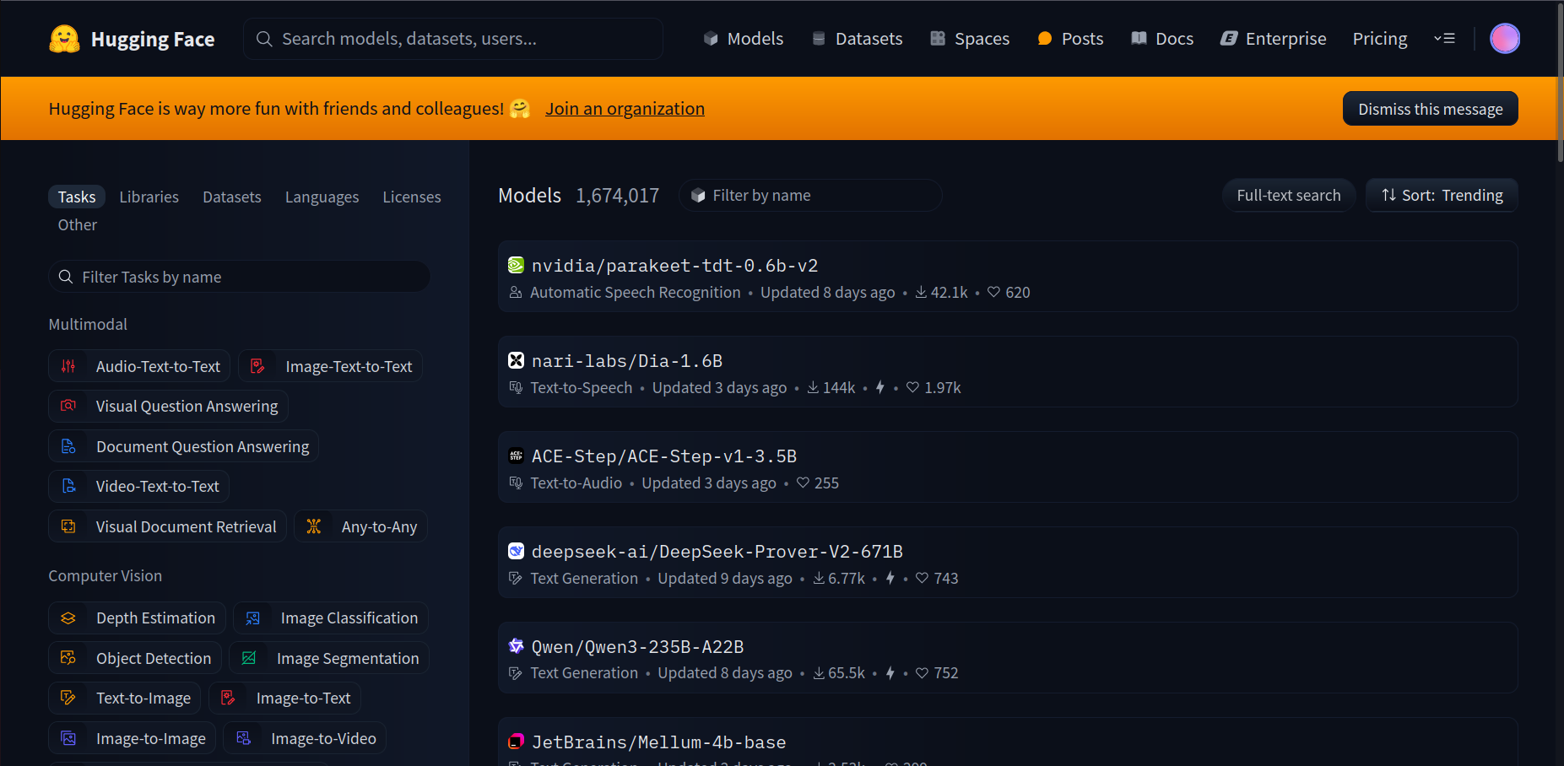Click the Filter by name models field

pos(810,196)
